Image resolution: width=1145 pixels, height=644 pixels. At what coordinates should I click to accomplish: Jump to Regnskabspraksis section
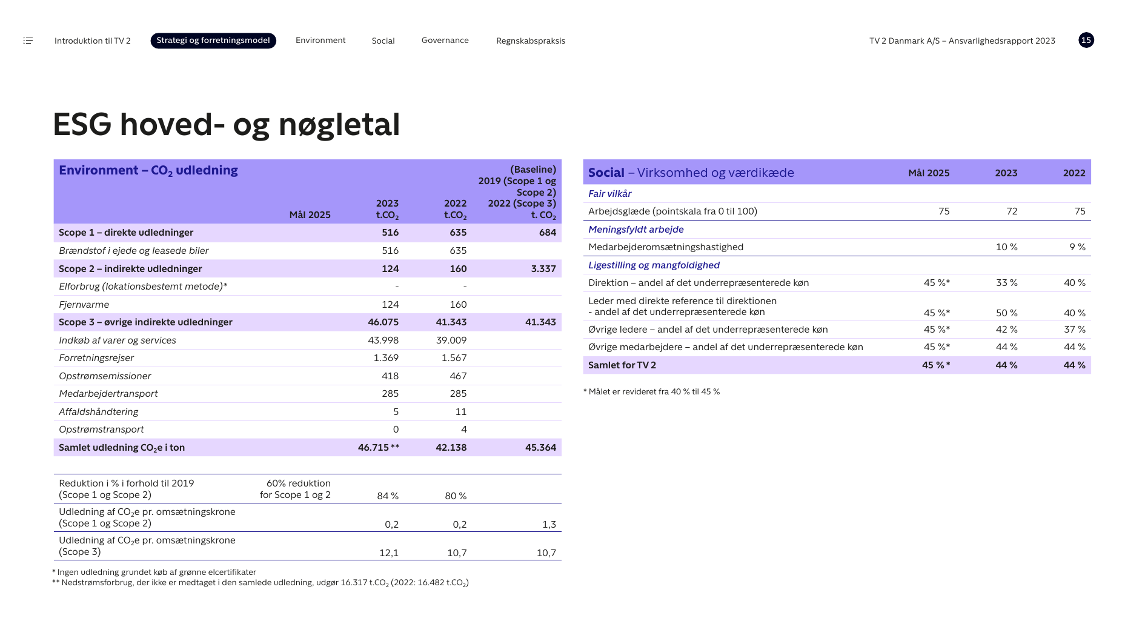531,41
